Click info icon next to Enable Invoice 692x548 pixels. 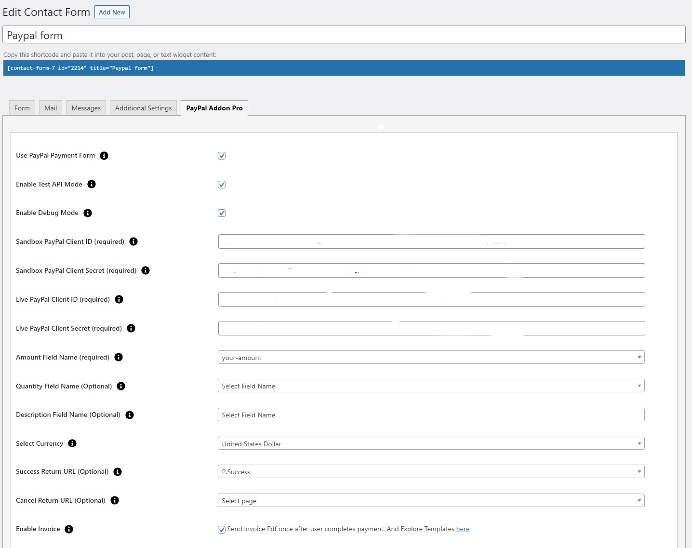pyautogui.click(x=69, y=529)
